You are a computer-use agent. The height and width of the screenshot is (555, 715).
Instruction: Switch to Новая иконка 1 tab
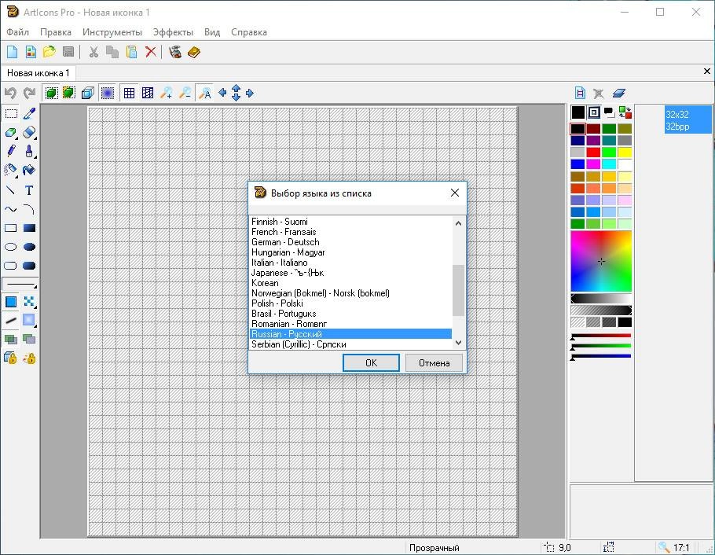coord(38,73)
